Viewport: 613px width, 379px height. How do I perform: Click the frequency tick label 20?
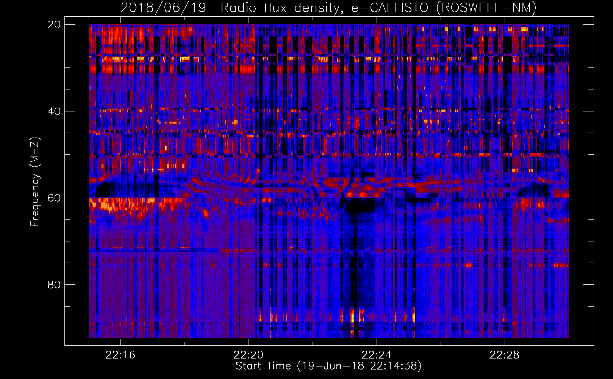(x=54, y=25)
